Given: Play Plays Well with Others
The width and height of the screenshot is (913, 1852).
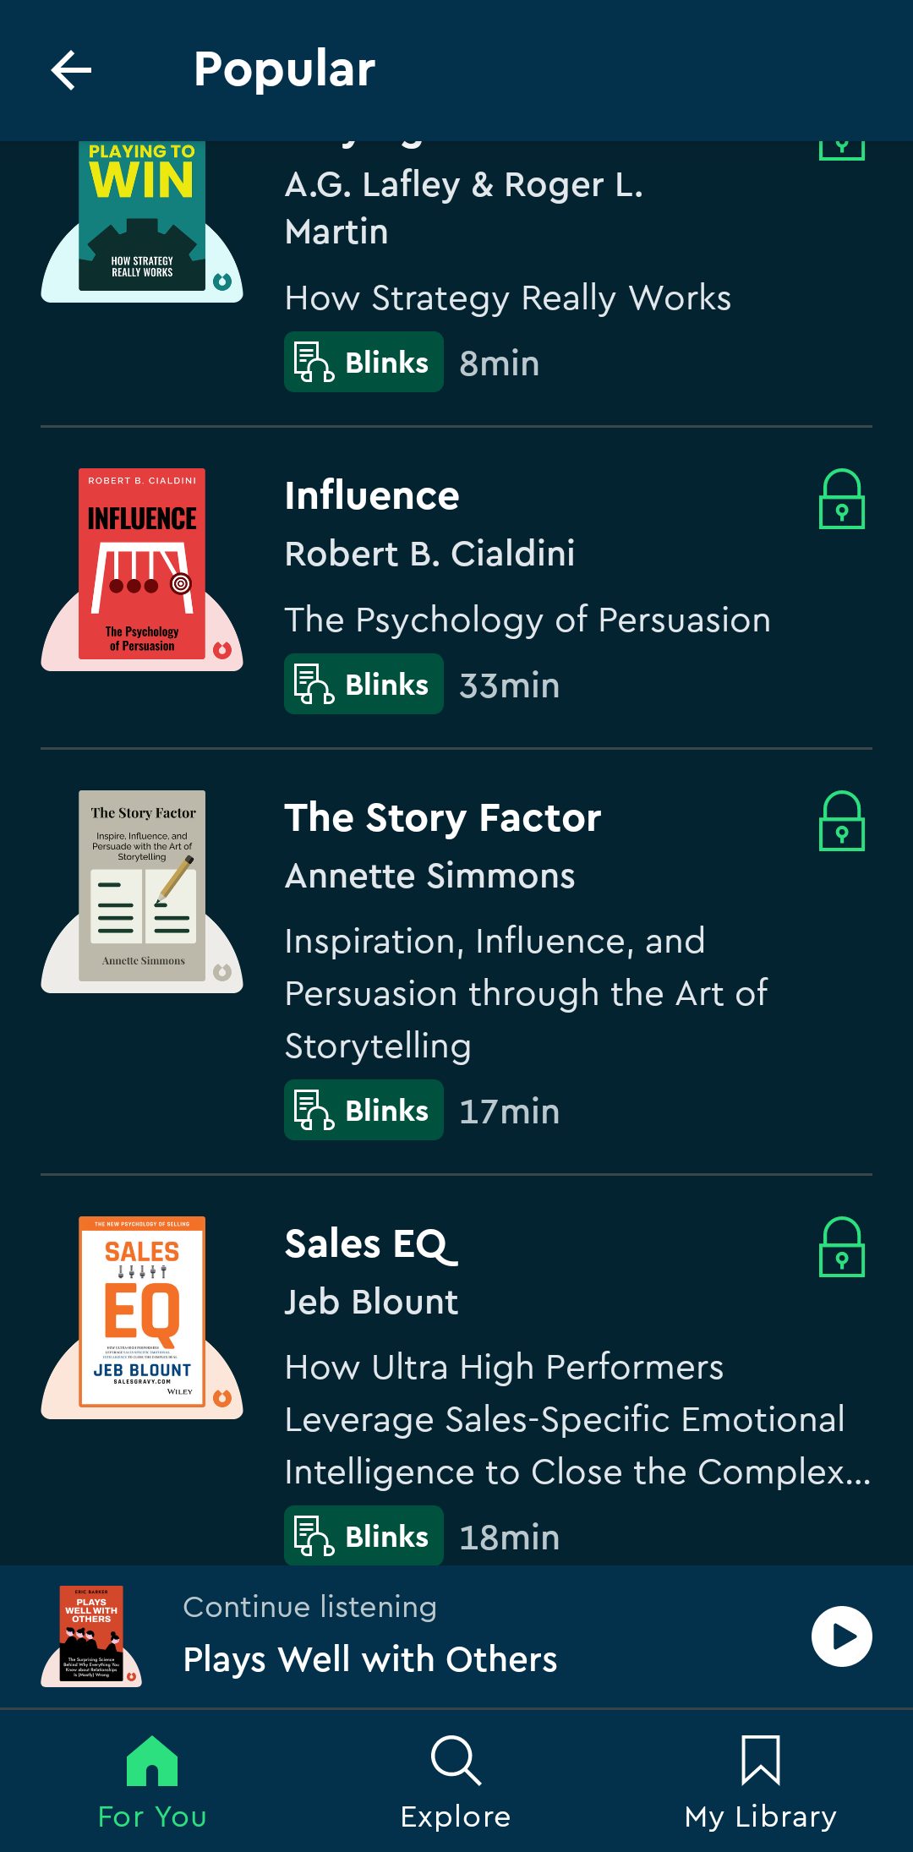Looking at the screenshot, I should (841, 1636).
